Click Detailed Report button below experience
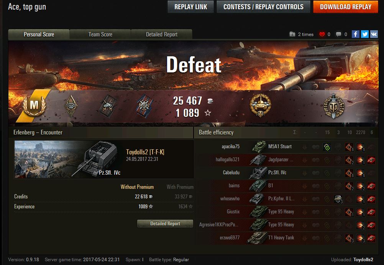Image resolution: width=384 pixels, height=265 pixels. click(x=165, y=223)
